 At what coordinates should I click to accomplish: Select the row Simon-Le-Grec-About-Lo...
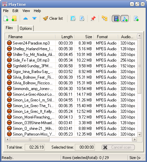[71, 94]
